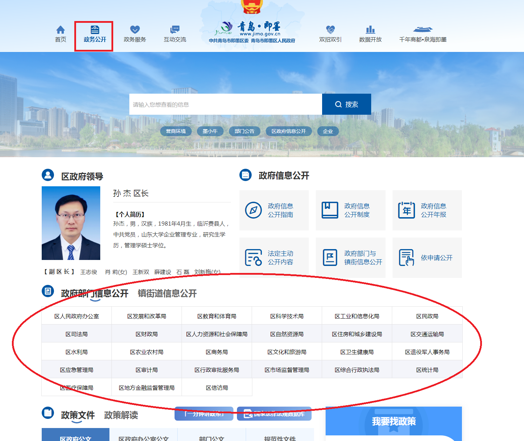This screenshot has width=524, height=441.
Task: Open the 区教育和体育局 department link
Action: [x=217, y=316]
